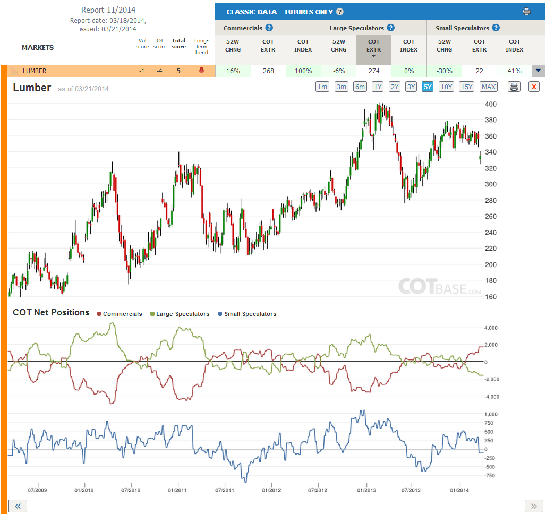Click the printer icon in blue header
The image size is (546, 514).
tap(526, 12)
